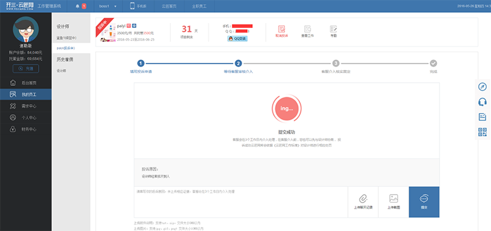Click the red ing... status circle
491x231 pixels.
point(287,108)
